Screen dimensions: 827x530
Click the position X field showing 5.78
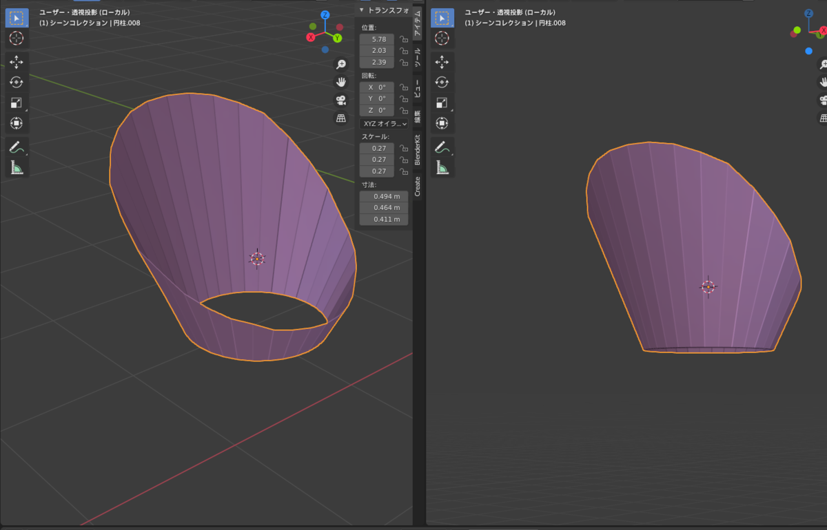pyautogui.click(x=377, y=39)
